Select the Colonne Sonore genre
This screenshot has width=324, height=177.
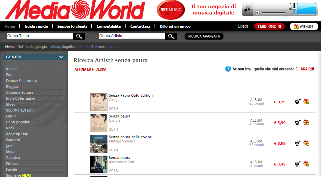20,92
